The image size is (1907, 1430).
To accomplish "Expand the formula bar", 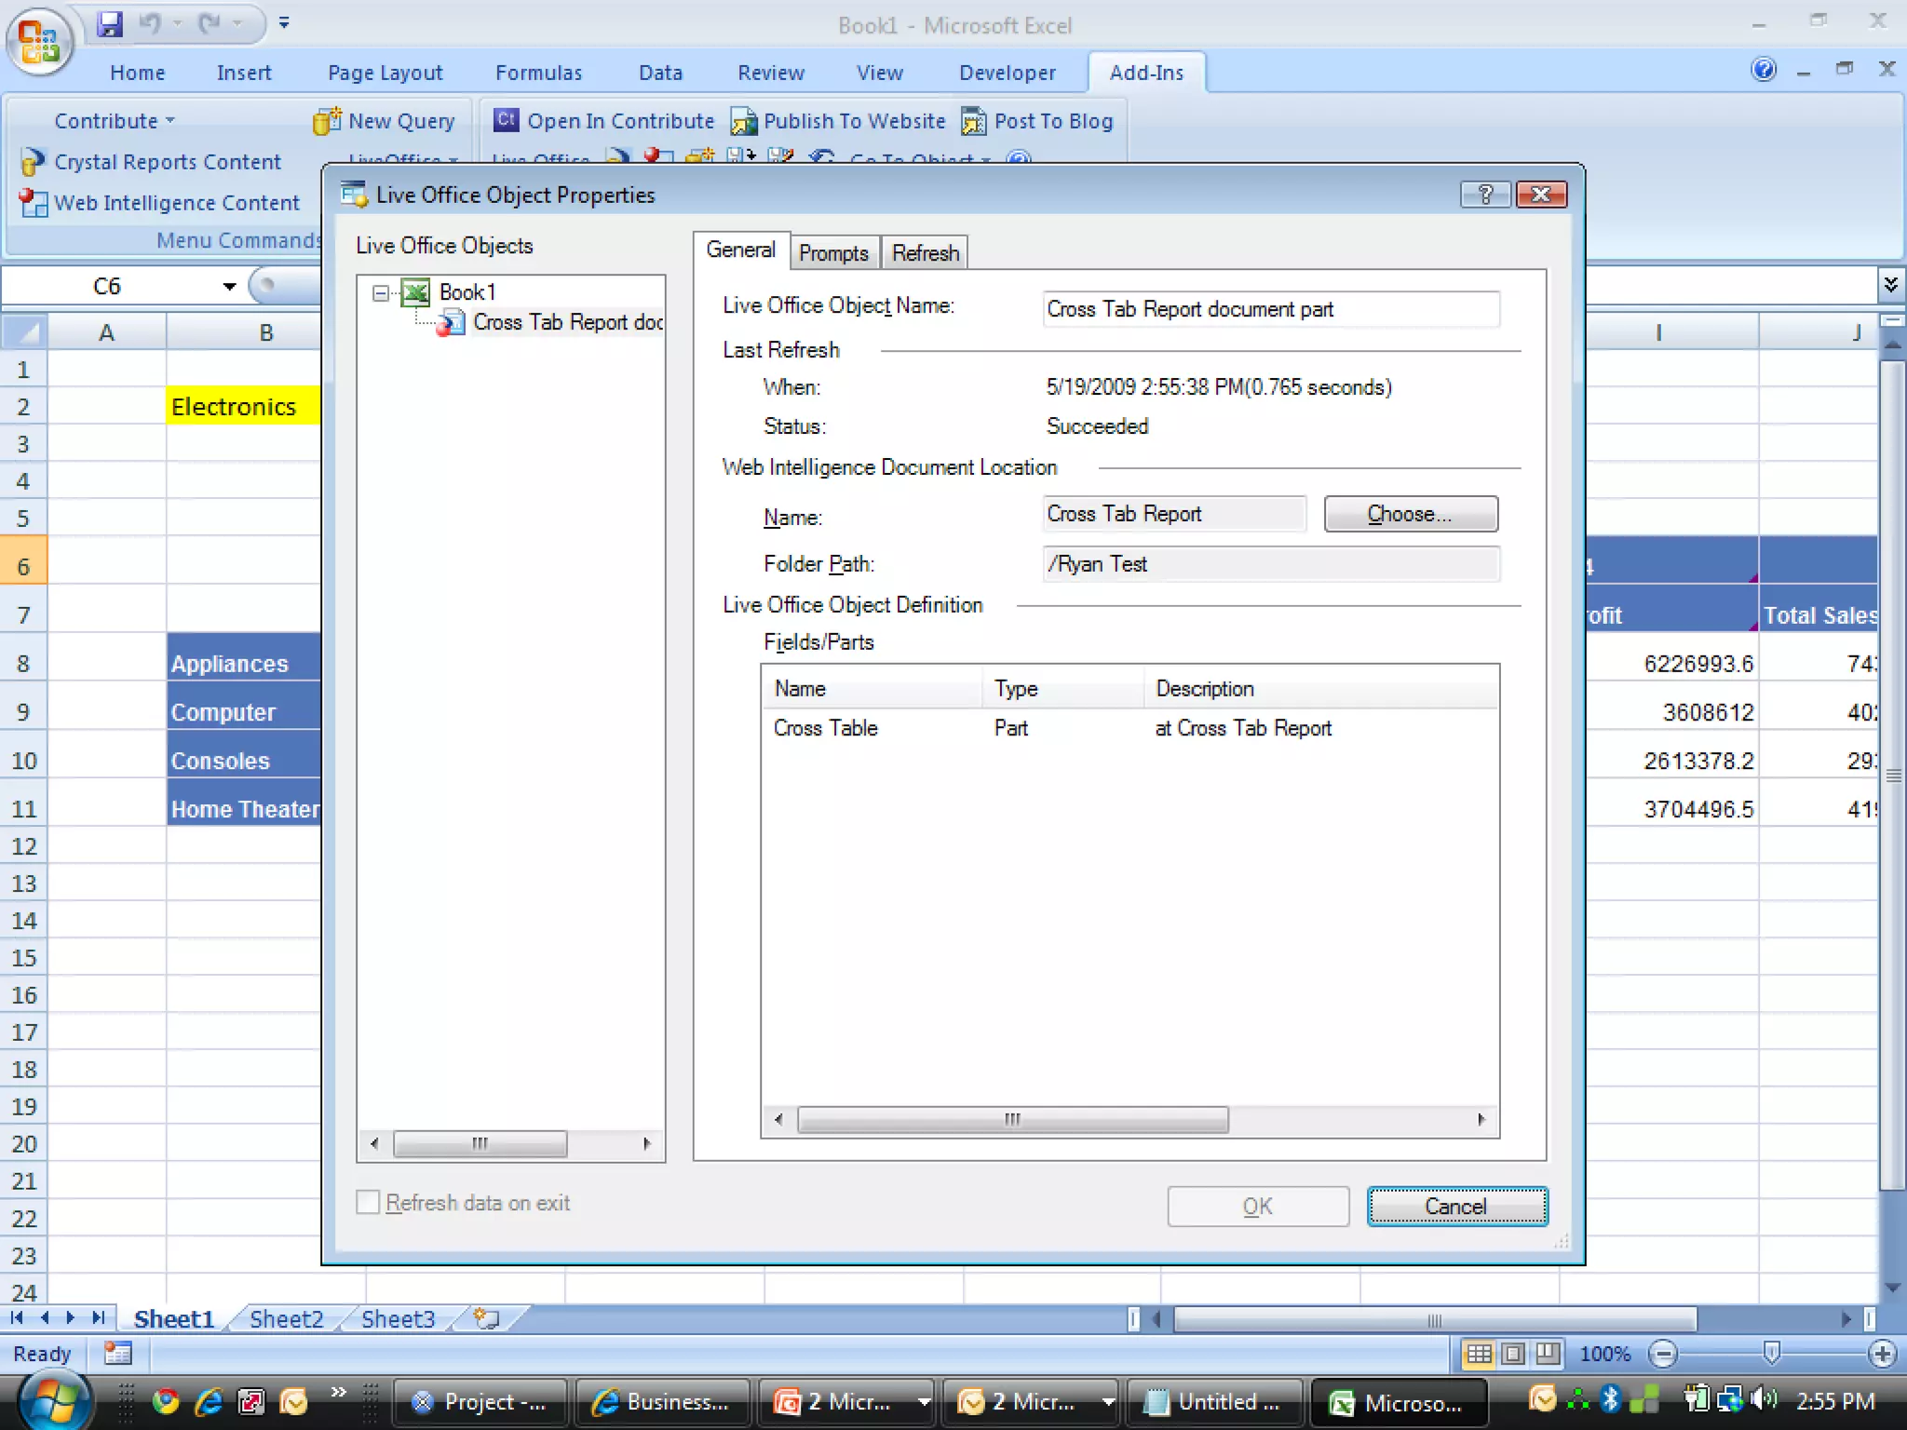I will [x=1890, y=284].
